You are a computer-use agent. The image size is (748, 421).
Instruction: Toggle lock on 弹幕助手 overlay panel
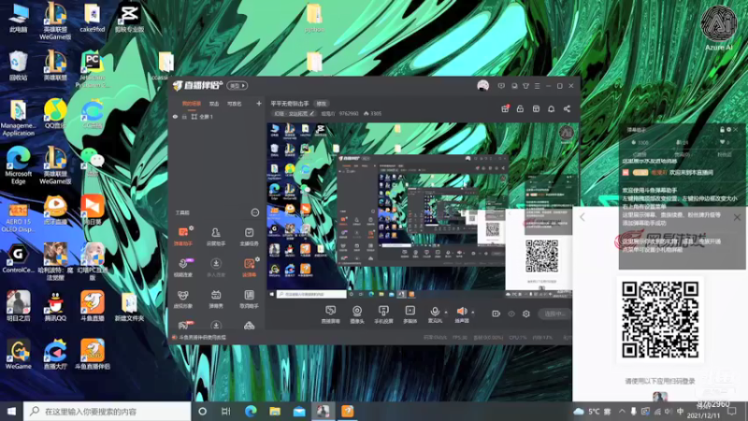722,129
